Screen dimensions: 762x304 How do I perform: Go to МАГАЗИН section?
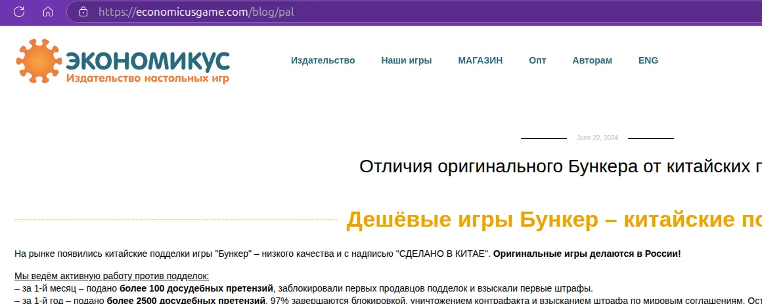(x=480, y=61)
